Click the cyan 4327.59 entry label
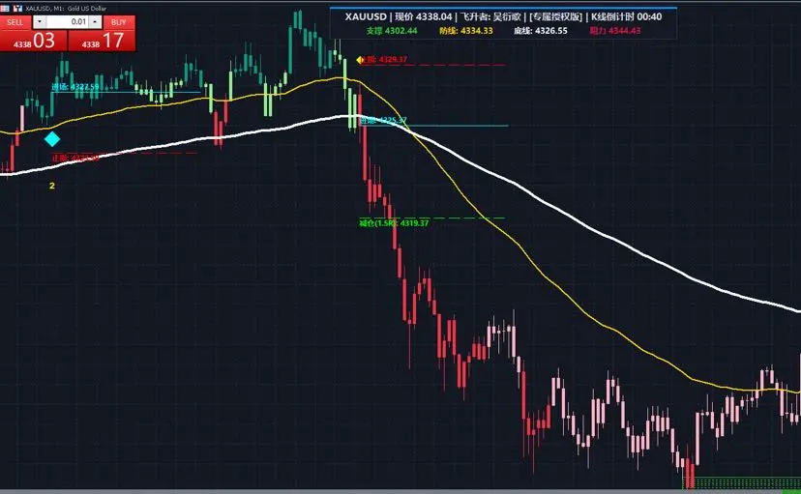801x494 pixels. pos(75,87)
